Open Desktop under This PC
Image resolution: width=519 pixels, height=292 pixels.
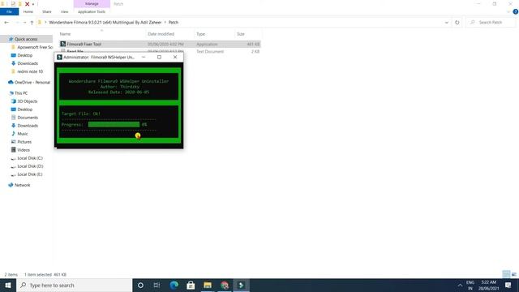click(x=25, y=109)
